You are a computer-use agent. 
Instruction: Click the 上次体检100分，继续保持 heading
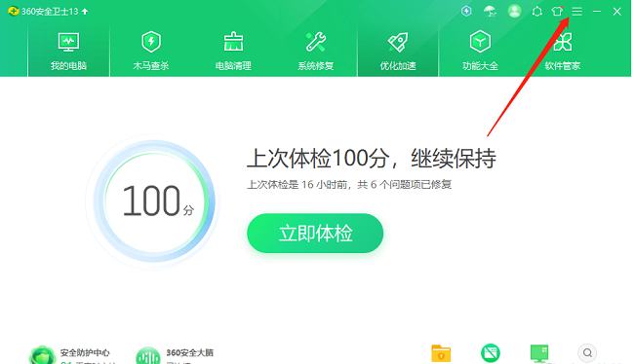(x=372, y=158)
